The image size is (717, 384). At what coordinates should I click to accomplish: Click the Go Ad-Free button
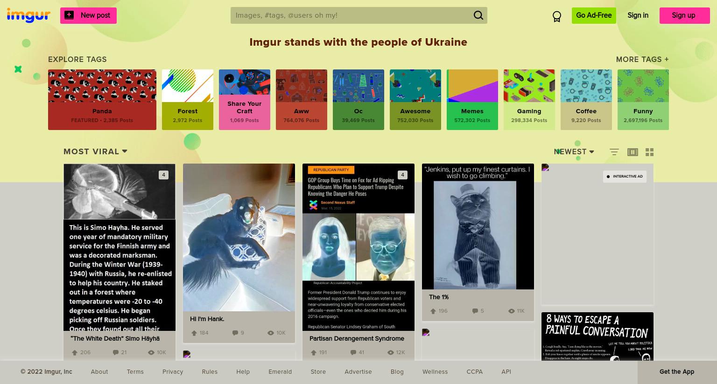click(x=594, y=15)
